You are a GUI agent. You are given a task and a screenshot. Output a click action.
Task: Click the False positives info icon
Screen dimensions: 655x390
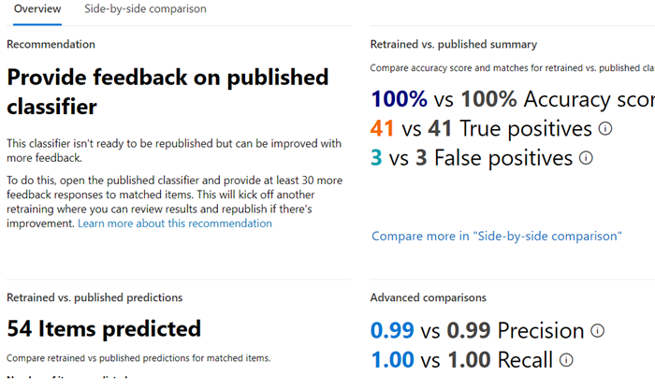click(586, 158)
